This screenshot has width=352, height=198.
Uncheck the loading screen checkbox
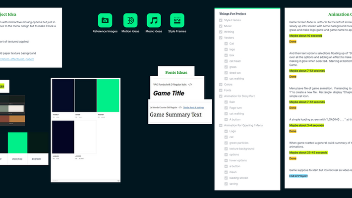226,178
